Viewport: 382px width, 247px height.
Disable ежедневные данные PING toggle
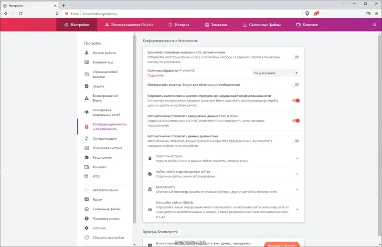296,121
